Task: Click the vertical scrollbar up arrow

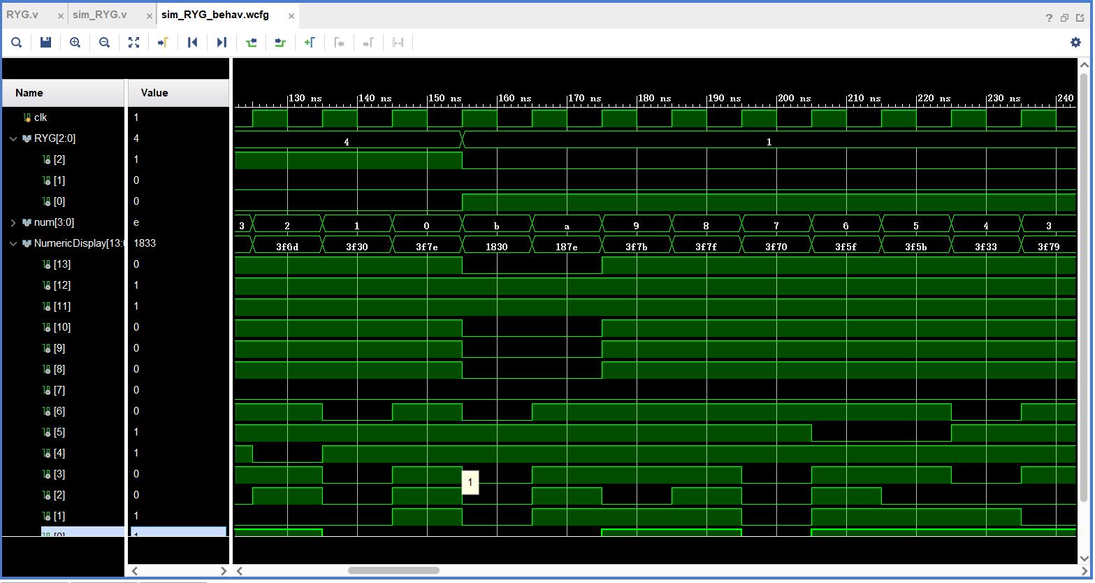Action: 1085,65
